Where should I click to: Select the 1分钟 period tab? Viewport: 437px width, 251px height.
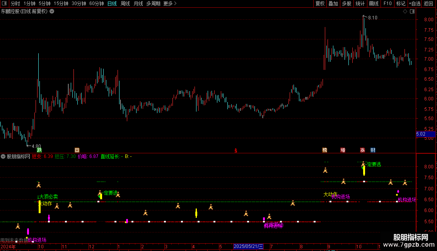coord(29,3)
